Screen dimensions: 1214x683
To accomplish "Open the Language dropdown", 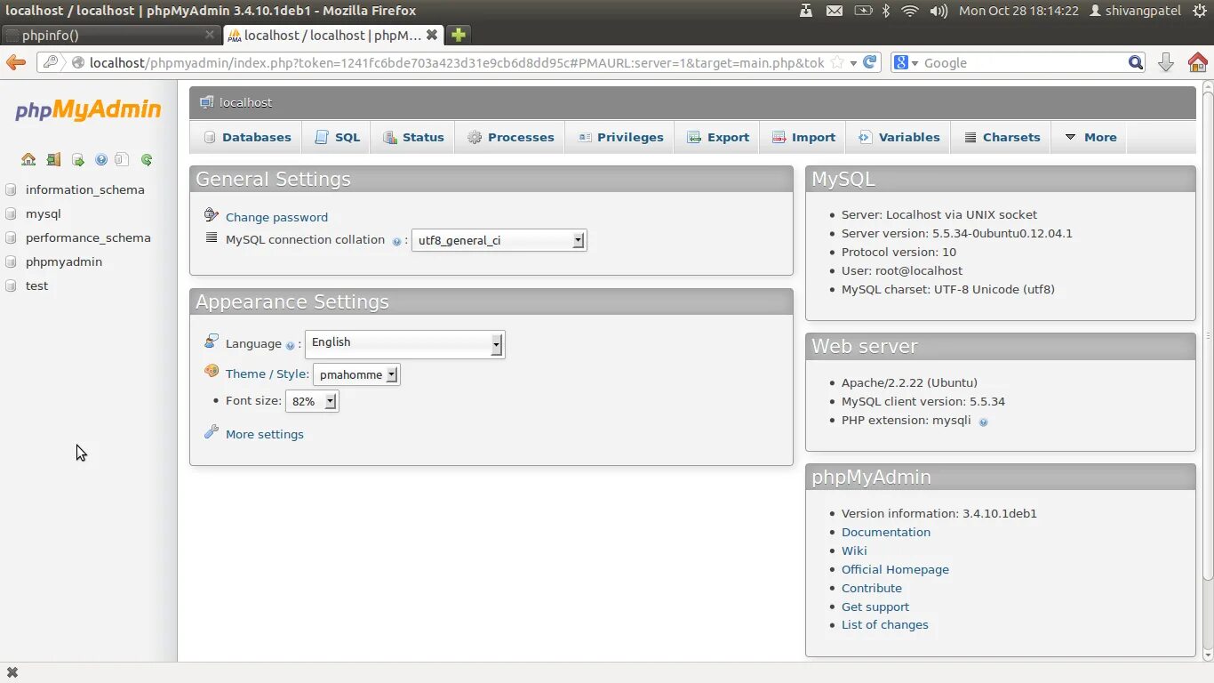I will (x=404, y=344).
